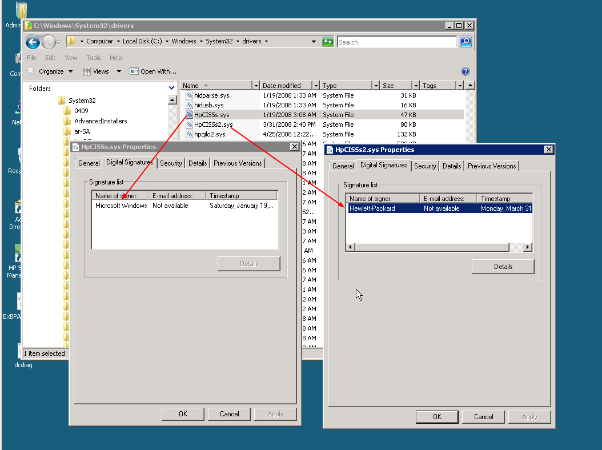Select the Microsoft Windows signer row
Viewport: 602px width, 450px height.
point(184,206)
